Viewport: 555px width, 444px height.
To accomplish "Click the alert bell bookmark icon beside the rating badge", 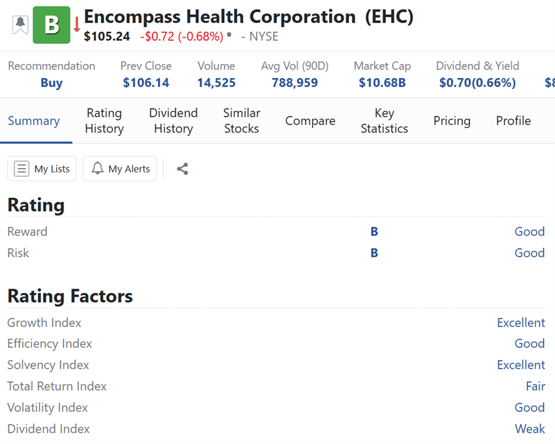I will (x=20, y=24).
